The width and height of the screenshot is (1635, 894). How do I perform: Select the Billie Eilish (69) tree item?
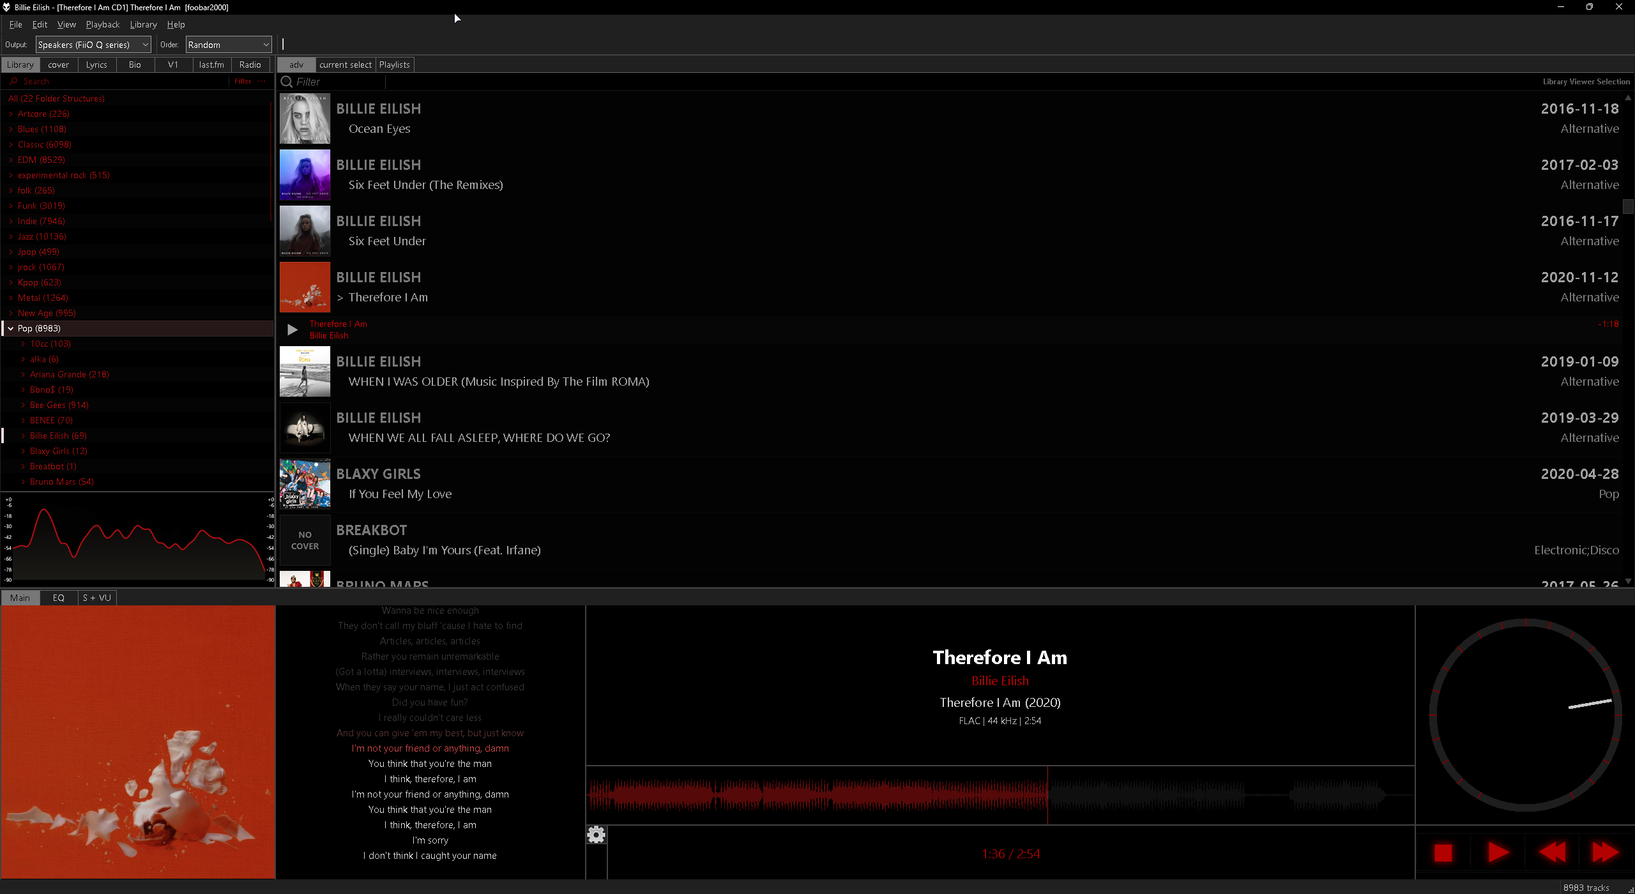click(x=58, y=436)
